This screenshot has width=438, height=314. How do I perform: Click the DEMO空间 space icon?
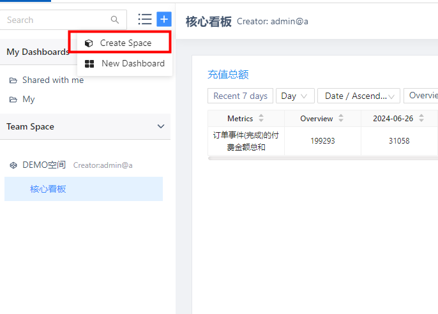pyautogui.click(x=13, y=165)
